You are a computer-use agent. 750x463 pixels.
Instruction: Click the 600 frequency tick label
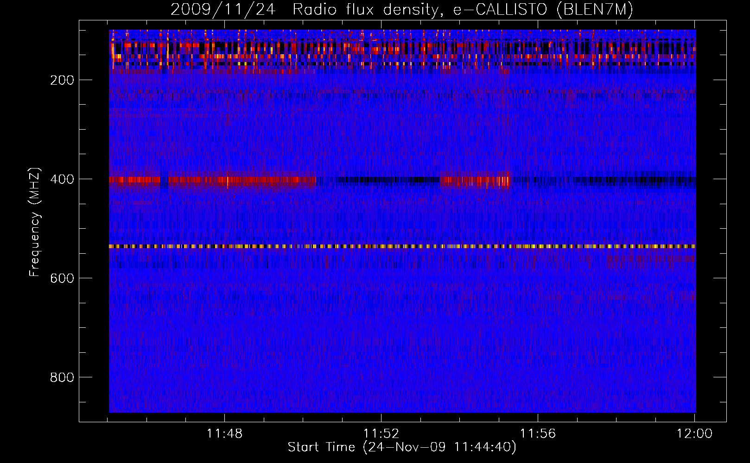tap(62, 278)
